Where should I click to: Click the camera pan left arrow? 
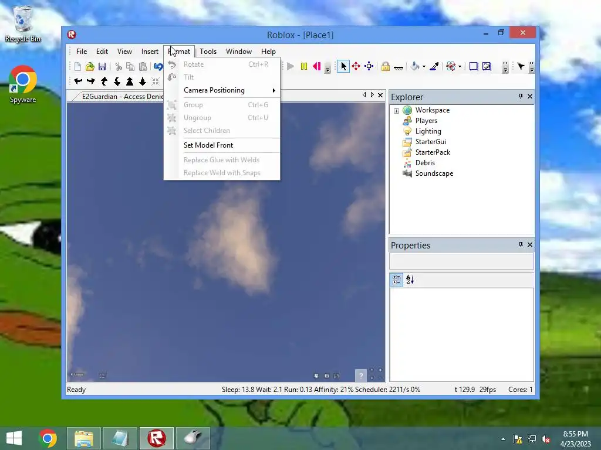pyautogui.click(x=78, y=81)
